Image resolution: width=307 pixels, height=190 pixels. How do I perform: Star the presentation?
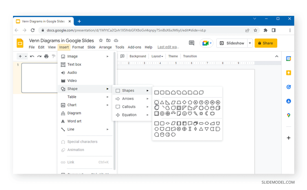(x=101, y=41)
